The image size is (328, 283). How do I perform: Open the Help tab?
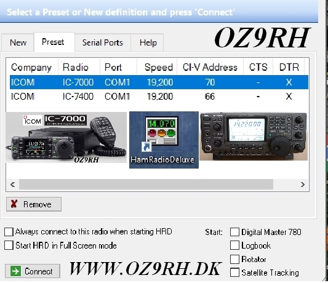point(148,42)
